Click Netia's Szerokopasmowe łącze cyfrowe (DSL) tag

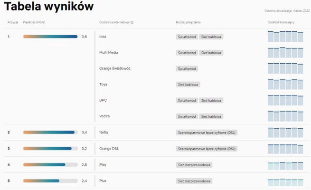click(207, 133)
